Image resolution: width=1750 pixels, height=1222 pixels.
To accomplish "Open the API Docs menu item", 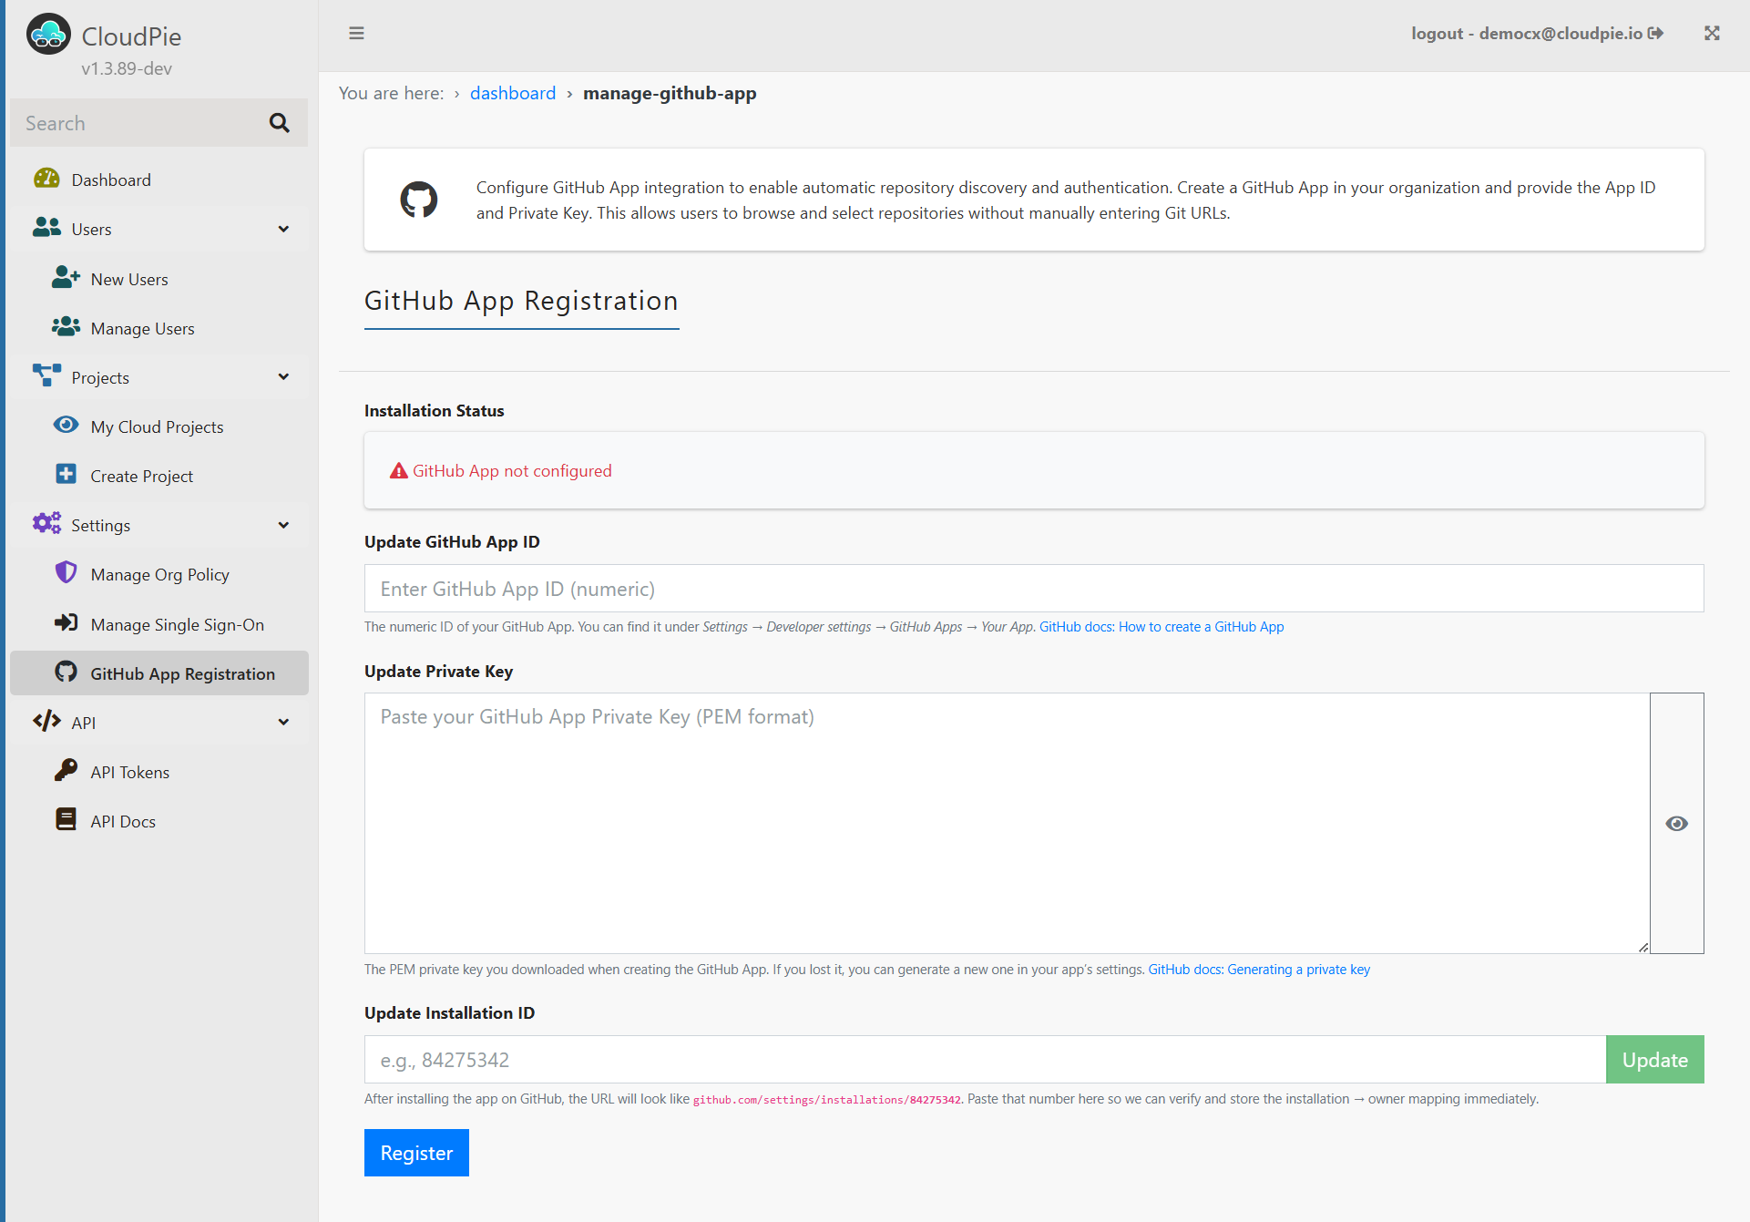I will 123,821.
